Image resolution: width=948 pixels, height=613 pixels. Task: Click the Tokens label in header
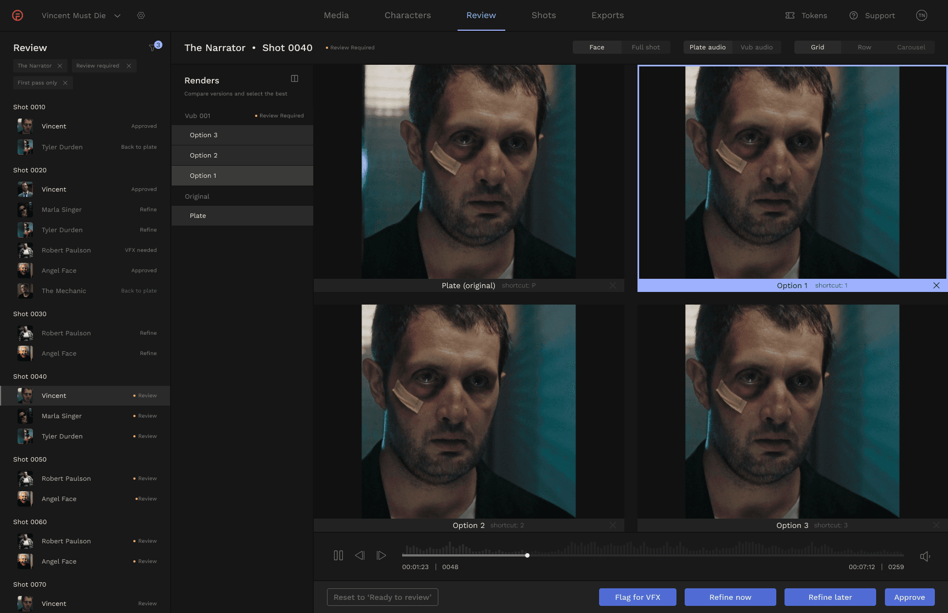pyautogui.click(x=814, y=15)
